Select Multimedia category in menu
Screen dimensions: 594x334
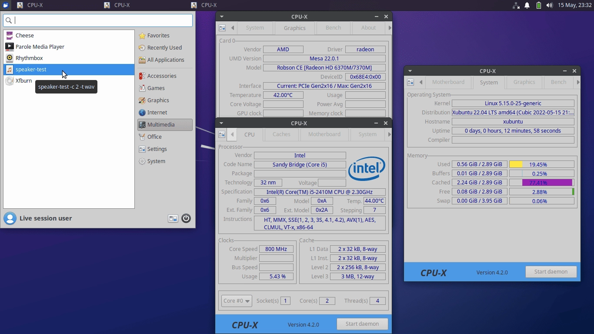tap(165, 125)
